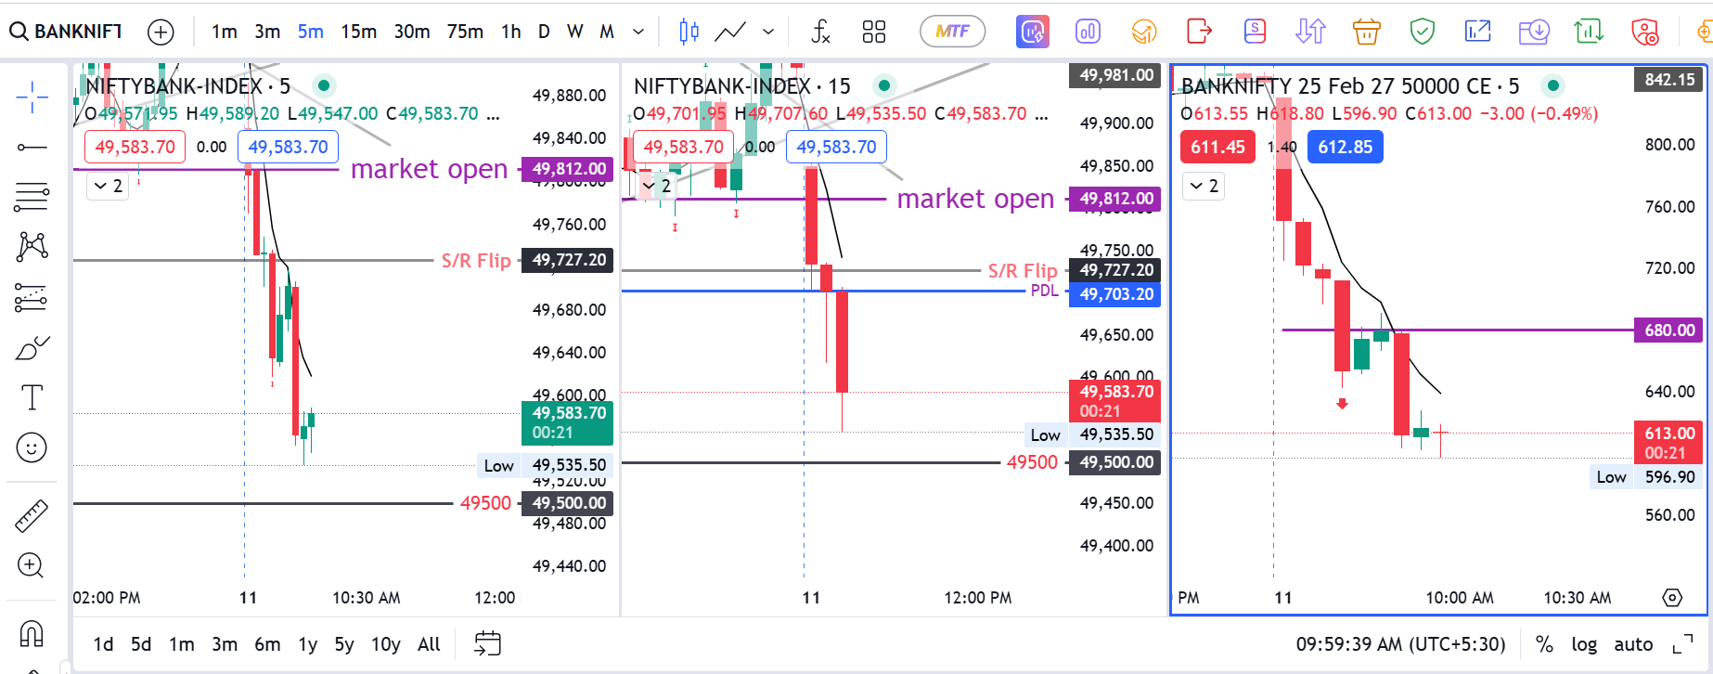Set date range to 5y
The height and width of the screenshot is (674, 1713).
coord(344,644)
